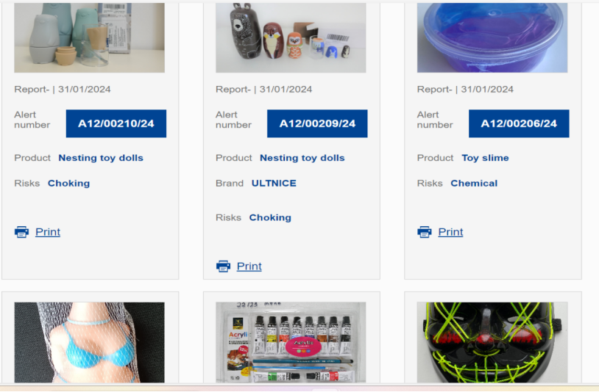Screen dimensions: 599x392
Task: Open alert number A12/00206/24
Action: tap(519, 123)
